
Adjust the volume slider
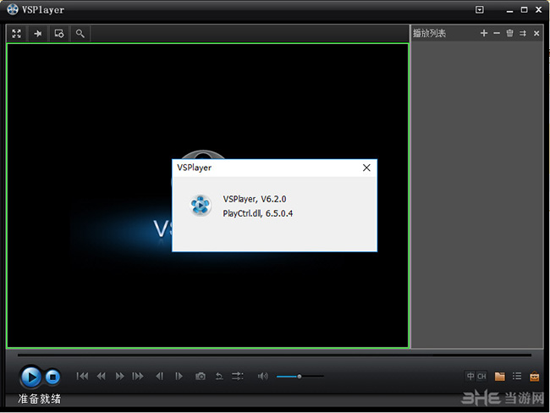300,376
